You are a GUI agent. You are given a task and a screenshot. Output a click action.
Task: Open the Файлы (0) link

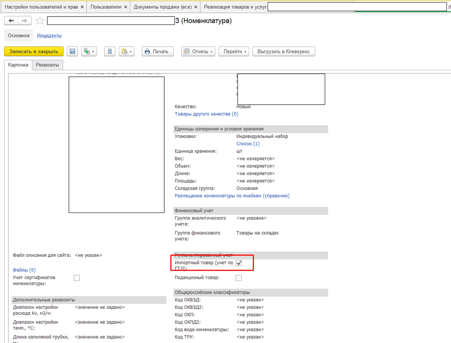pyautogui.click(x=24, y=270)
